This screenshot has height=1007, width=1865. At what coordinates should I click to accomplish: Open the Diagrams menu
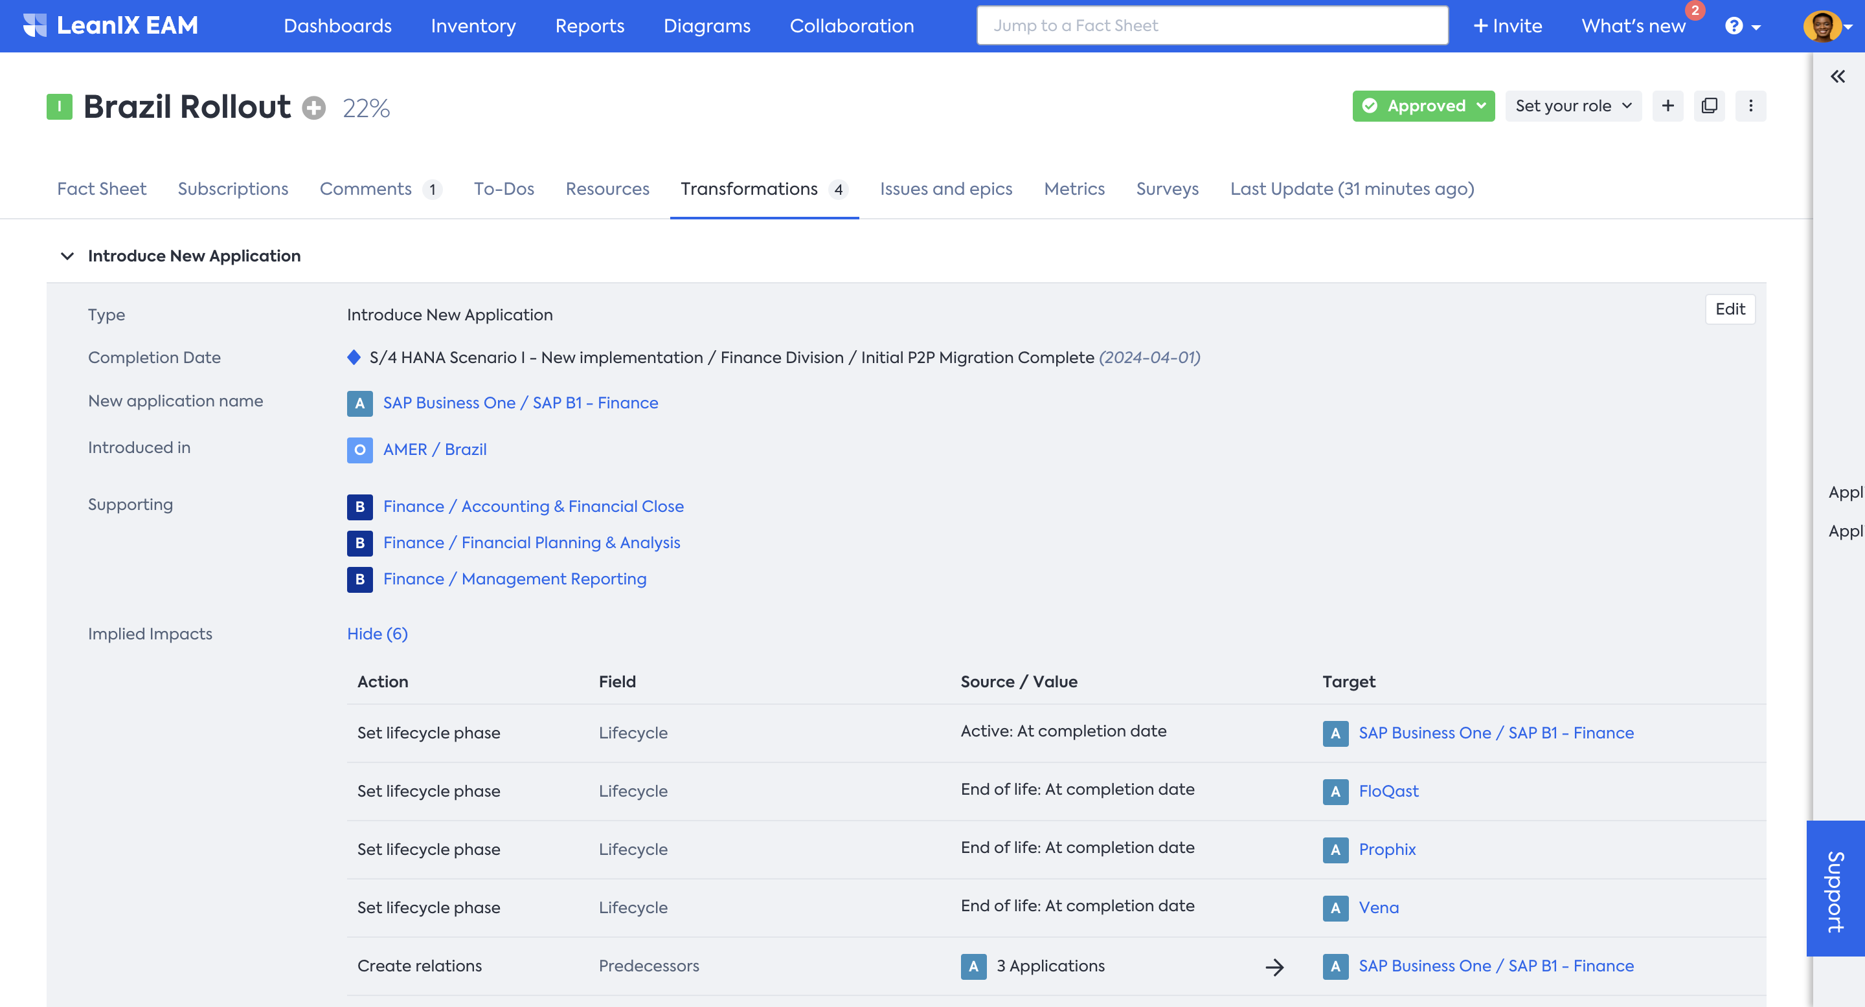(x=706, y=26)
